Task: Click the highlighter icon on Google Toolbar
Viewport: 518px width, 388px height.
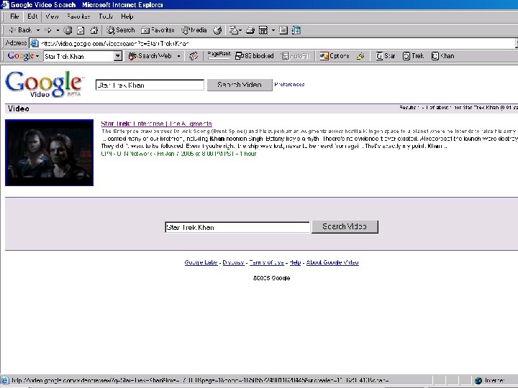Action: [360, 56]
